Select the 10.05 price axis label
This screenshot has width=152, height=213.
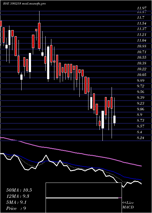tap(142, 75)
